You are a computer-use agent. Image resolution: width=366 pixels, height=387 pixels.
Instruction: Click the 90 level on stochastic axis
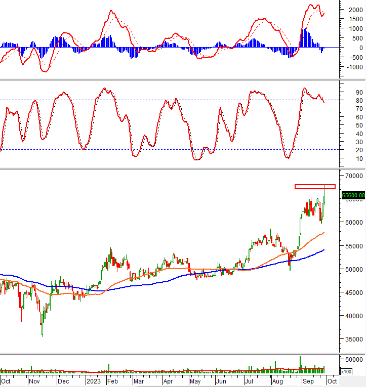coord(359,92)
